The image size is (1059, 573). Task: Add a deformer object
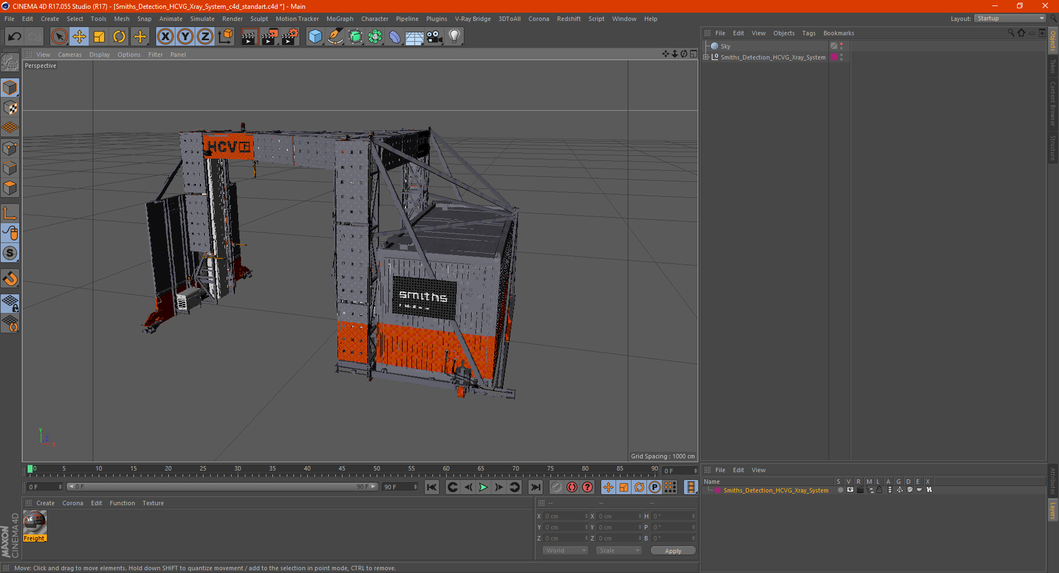tap(395, 37)
